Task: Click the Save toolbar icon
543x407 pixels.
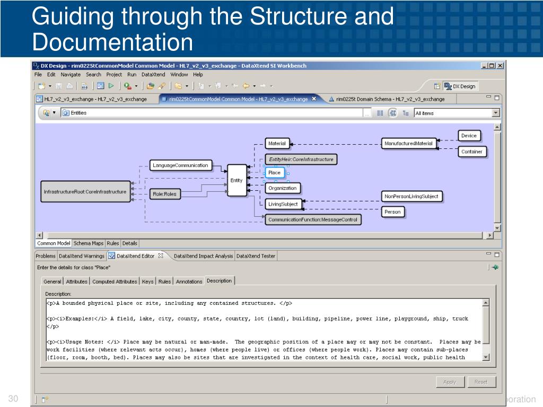Action: (x=59, y=86)
